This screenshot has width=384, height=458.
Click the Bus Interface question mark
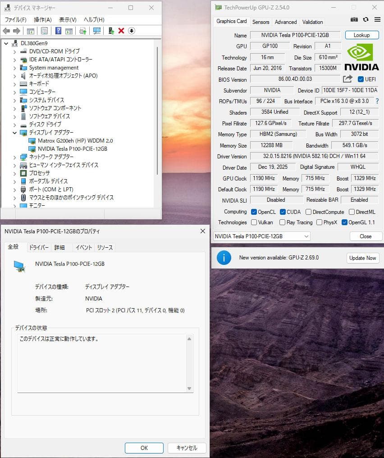tap(377, 101)
